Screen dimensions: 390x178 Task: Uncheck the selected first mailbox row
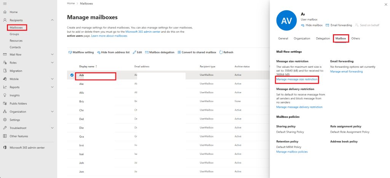pos(72,75)
